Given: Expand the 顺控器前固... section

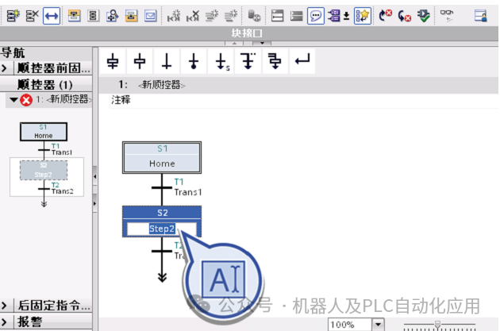Looking at the screenshot, I should click(5, 68).
